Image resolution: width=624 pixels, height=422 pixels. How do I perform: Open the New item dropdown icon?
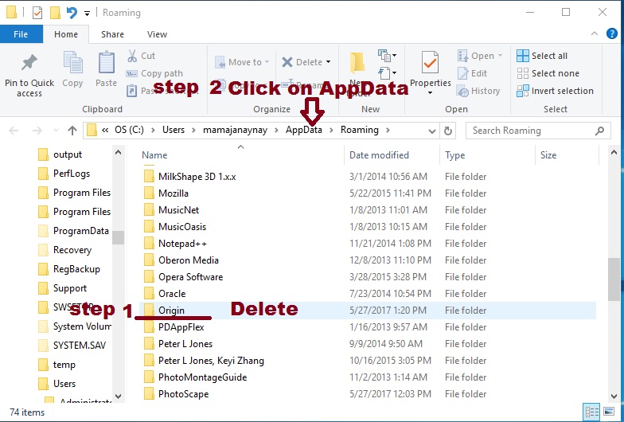387,56
